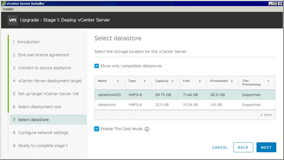The height and width of the screenshot is (160, 284).
Task: Click CANCEL to abort the upgrade
Action: point(220,147)
